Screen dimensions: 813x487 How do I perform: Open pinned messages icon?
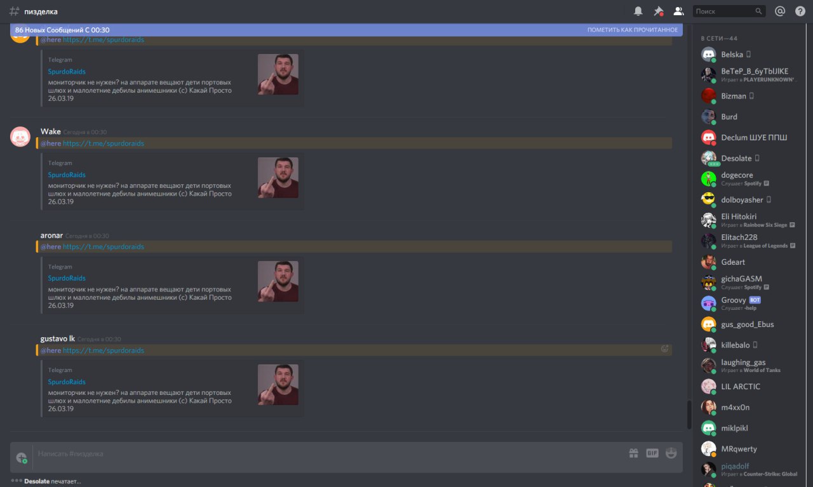click(658, 11)
